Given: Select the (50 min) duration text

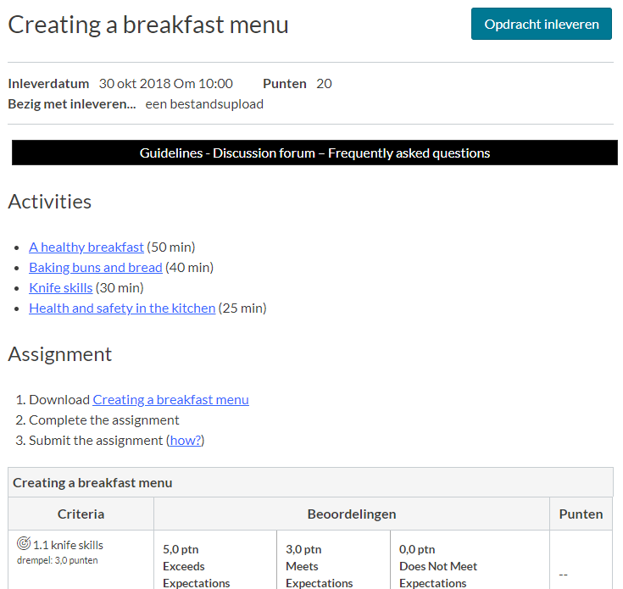Looking at the screenshot, I should [171, 247].
